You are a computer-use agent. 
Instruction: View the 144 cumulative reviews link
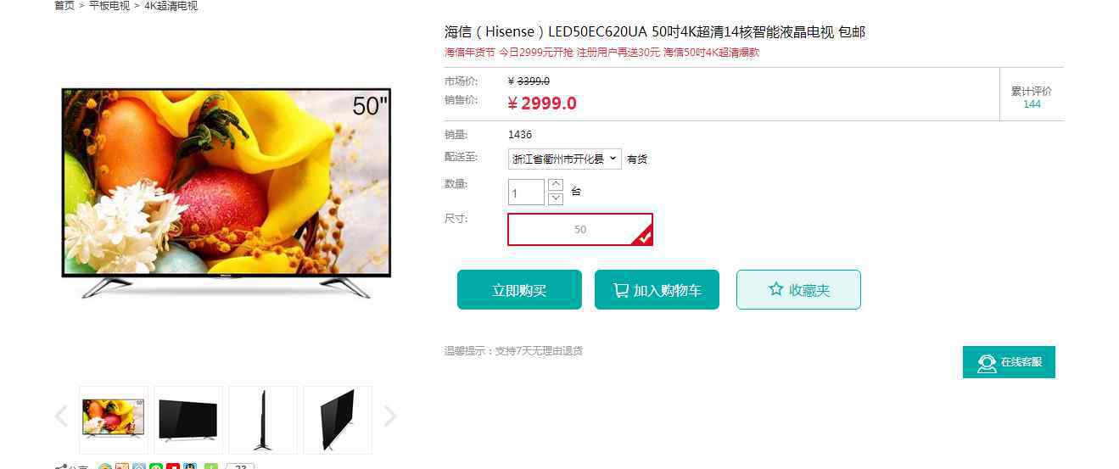click(x=1032, y=104)
